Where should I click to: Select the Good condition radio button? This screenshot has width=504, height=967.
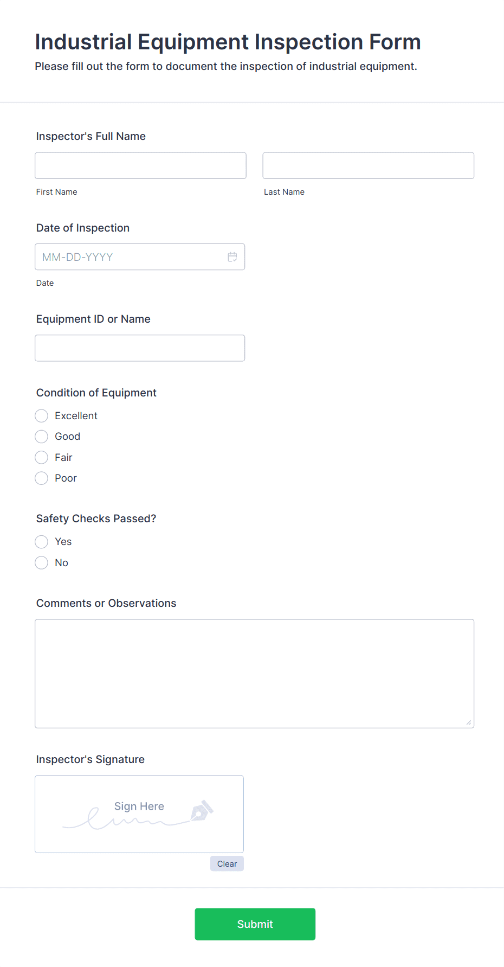point(41,436)
